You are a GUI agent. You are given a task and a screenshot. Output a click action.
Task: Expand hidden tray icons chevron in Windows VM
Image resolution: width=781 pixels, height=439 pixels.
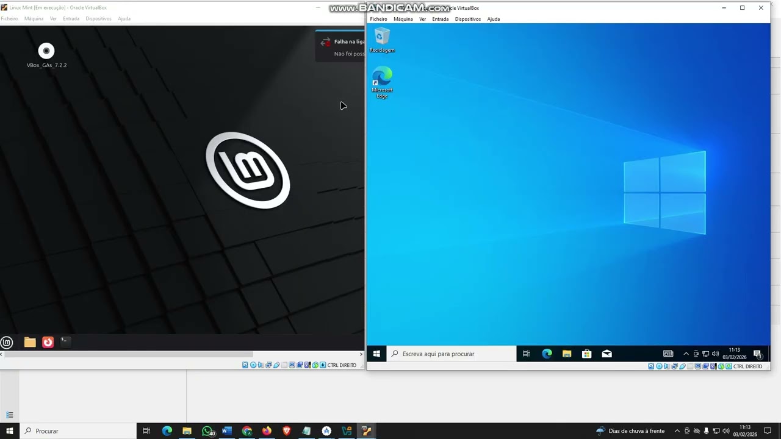(686, 354)
